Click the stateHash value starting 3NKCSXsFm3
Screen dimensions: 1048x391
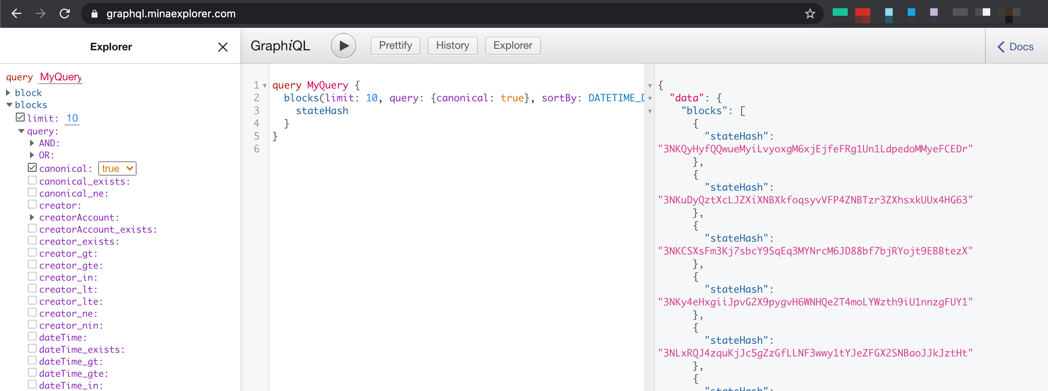(x=815, y=251)
